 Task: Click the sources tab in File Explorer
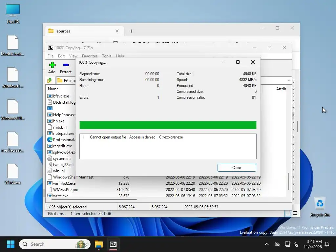(84, 31)
